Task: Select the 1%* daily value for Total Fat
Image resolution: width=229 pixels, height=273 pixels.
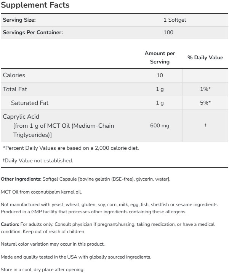Action: [x=205, y=89]
